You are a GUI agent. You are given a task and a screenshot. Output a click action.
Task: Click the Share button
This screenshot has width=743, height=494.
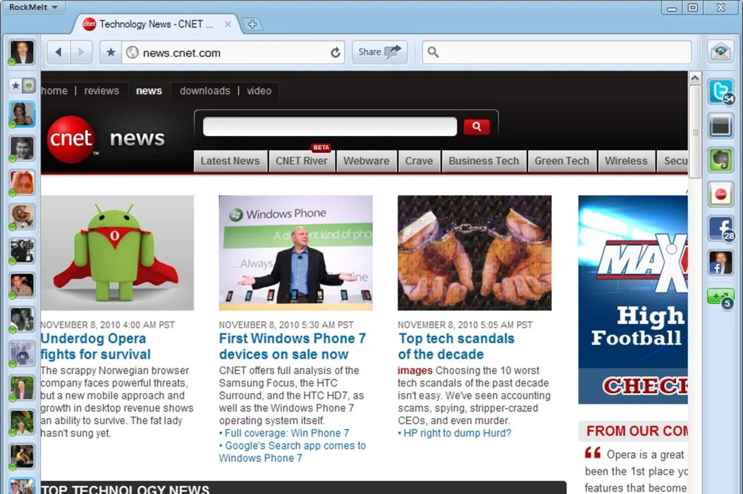coord(379,52)
